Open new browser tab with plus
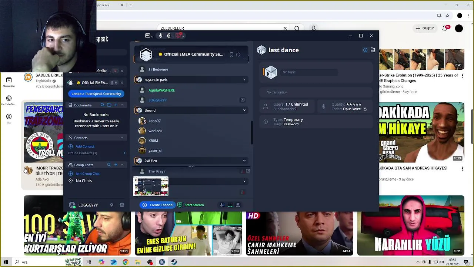 [x=131, y=5]
